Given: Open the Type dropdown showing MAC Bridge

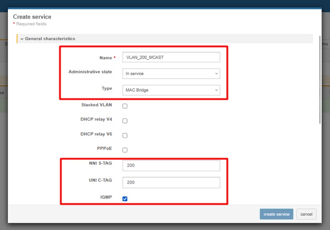Looking at the screenshot, I should click(171, 90).
